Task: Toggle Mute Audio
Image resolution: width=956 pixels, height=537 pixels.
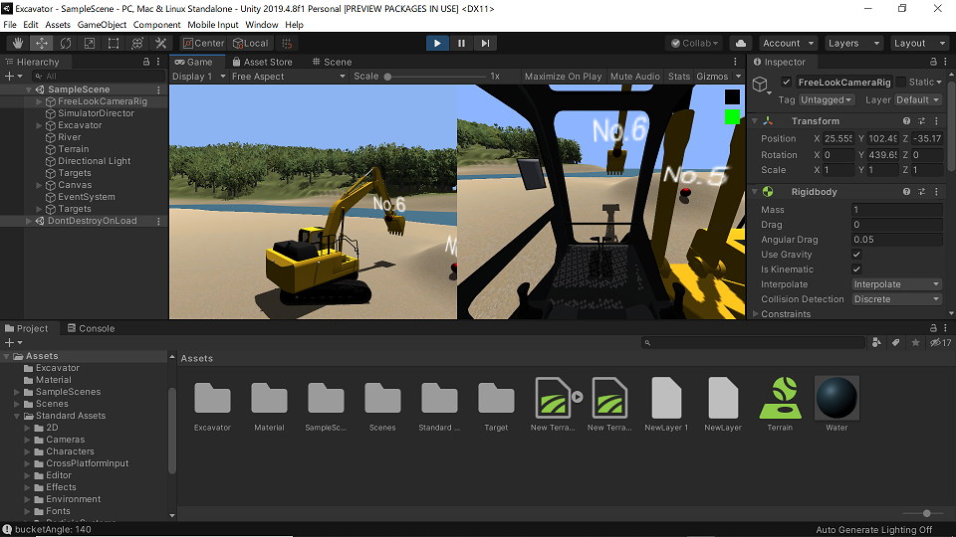Action: [x=634, y=77]
